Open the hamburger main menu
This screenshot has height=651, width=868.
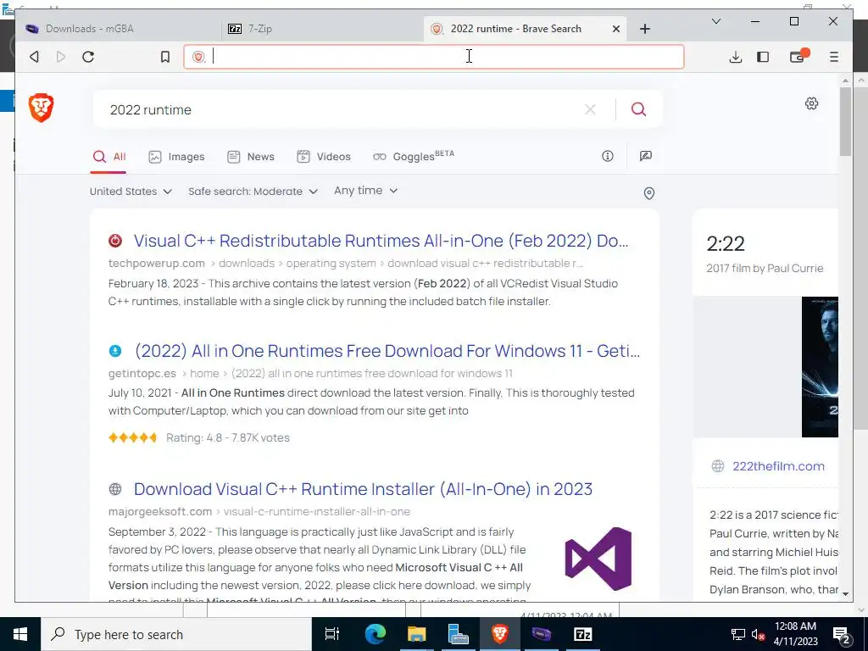click(834, 57)
